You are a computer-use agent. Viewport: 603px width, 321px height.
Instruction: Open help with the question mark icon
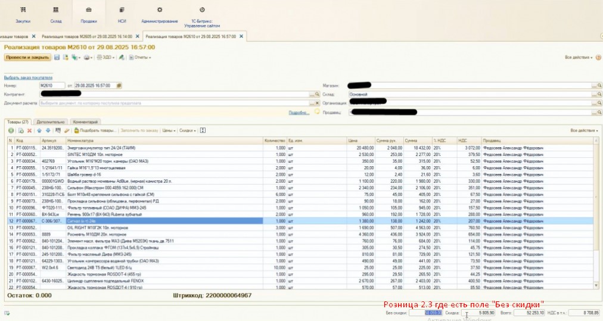click(598, 57)
